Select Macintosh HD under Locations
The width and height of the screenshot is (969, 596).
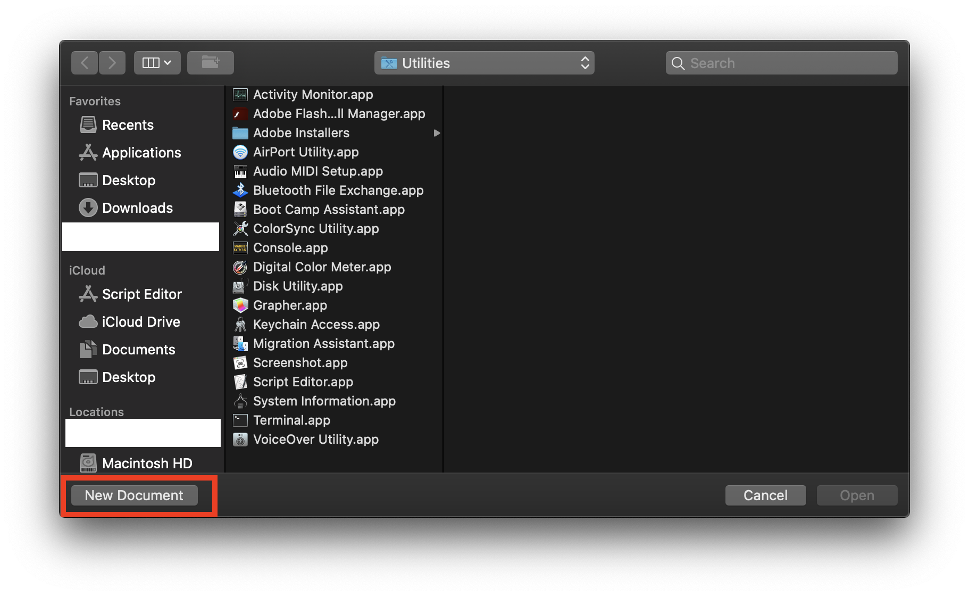[147, 463]
